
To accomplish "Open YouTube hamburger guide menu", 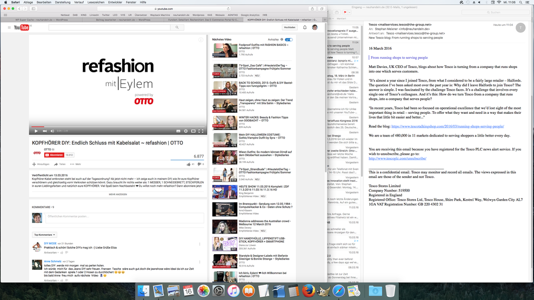I will (9, 28).
